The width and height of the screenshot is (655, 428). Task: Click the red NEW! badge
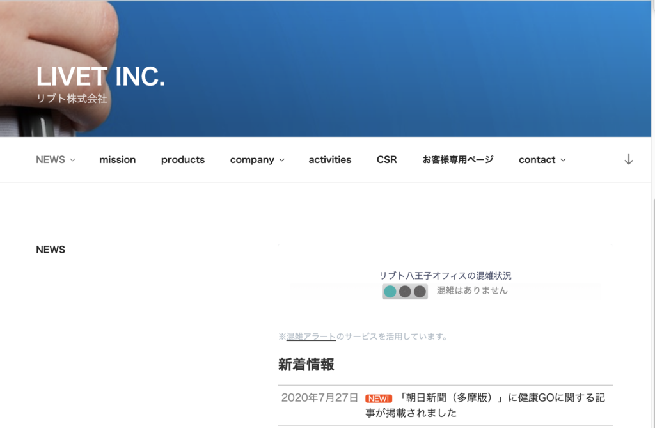tap(379, 399)
